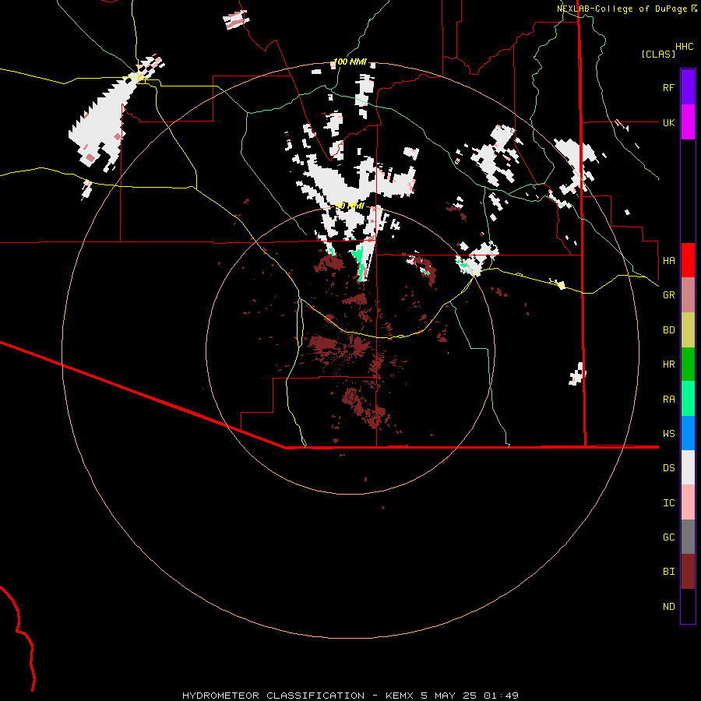
Task: Click the [CLAS] units label
Action: [x=658, y=54]
